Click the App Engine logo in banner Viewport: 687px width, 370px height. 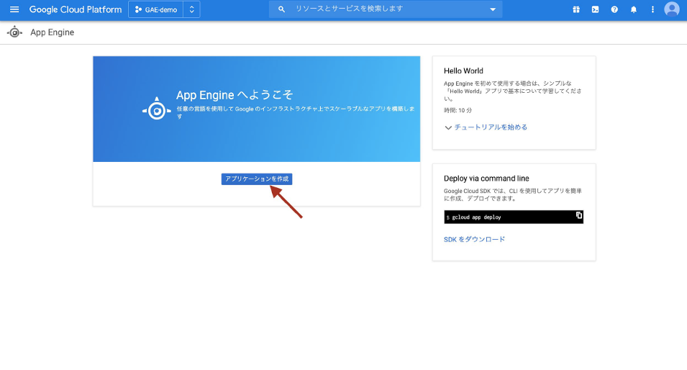tap(157, 109)
